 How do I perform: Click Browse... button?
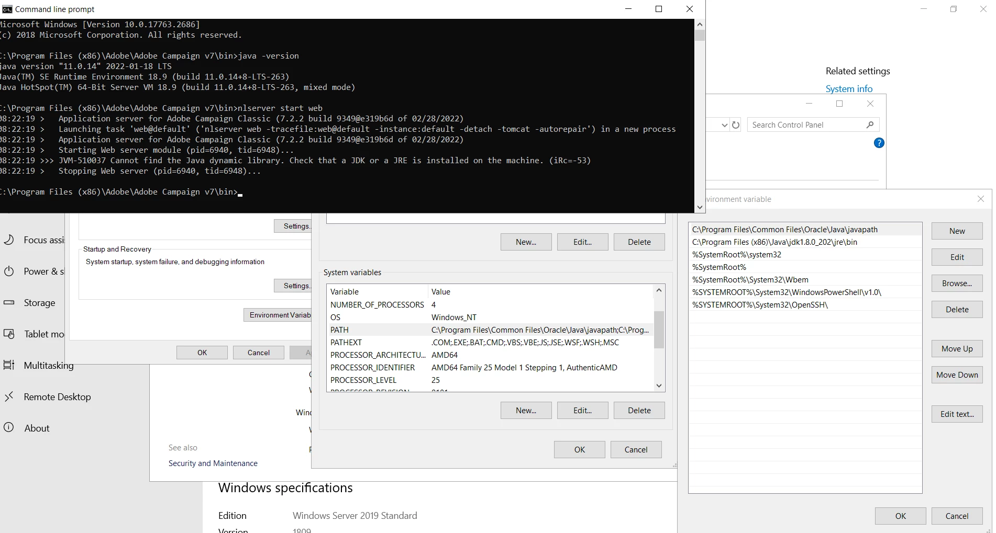(x=957, y=283)
